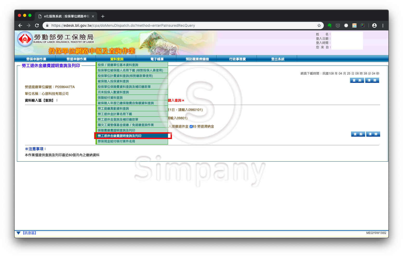Click 登出系統 to log out
This screenshot has width=403, height=257.
tap(278, 59)
